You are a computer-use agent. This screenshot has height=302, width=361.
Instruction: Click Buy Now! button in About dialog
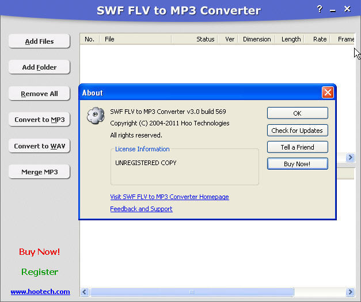298,164
